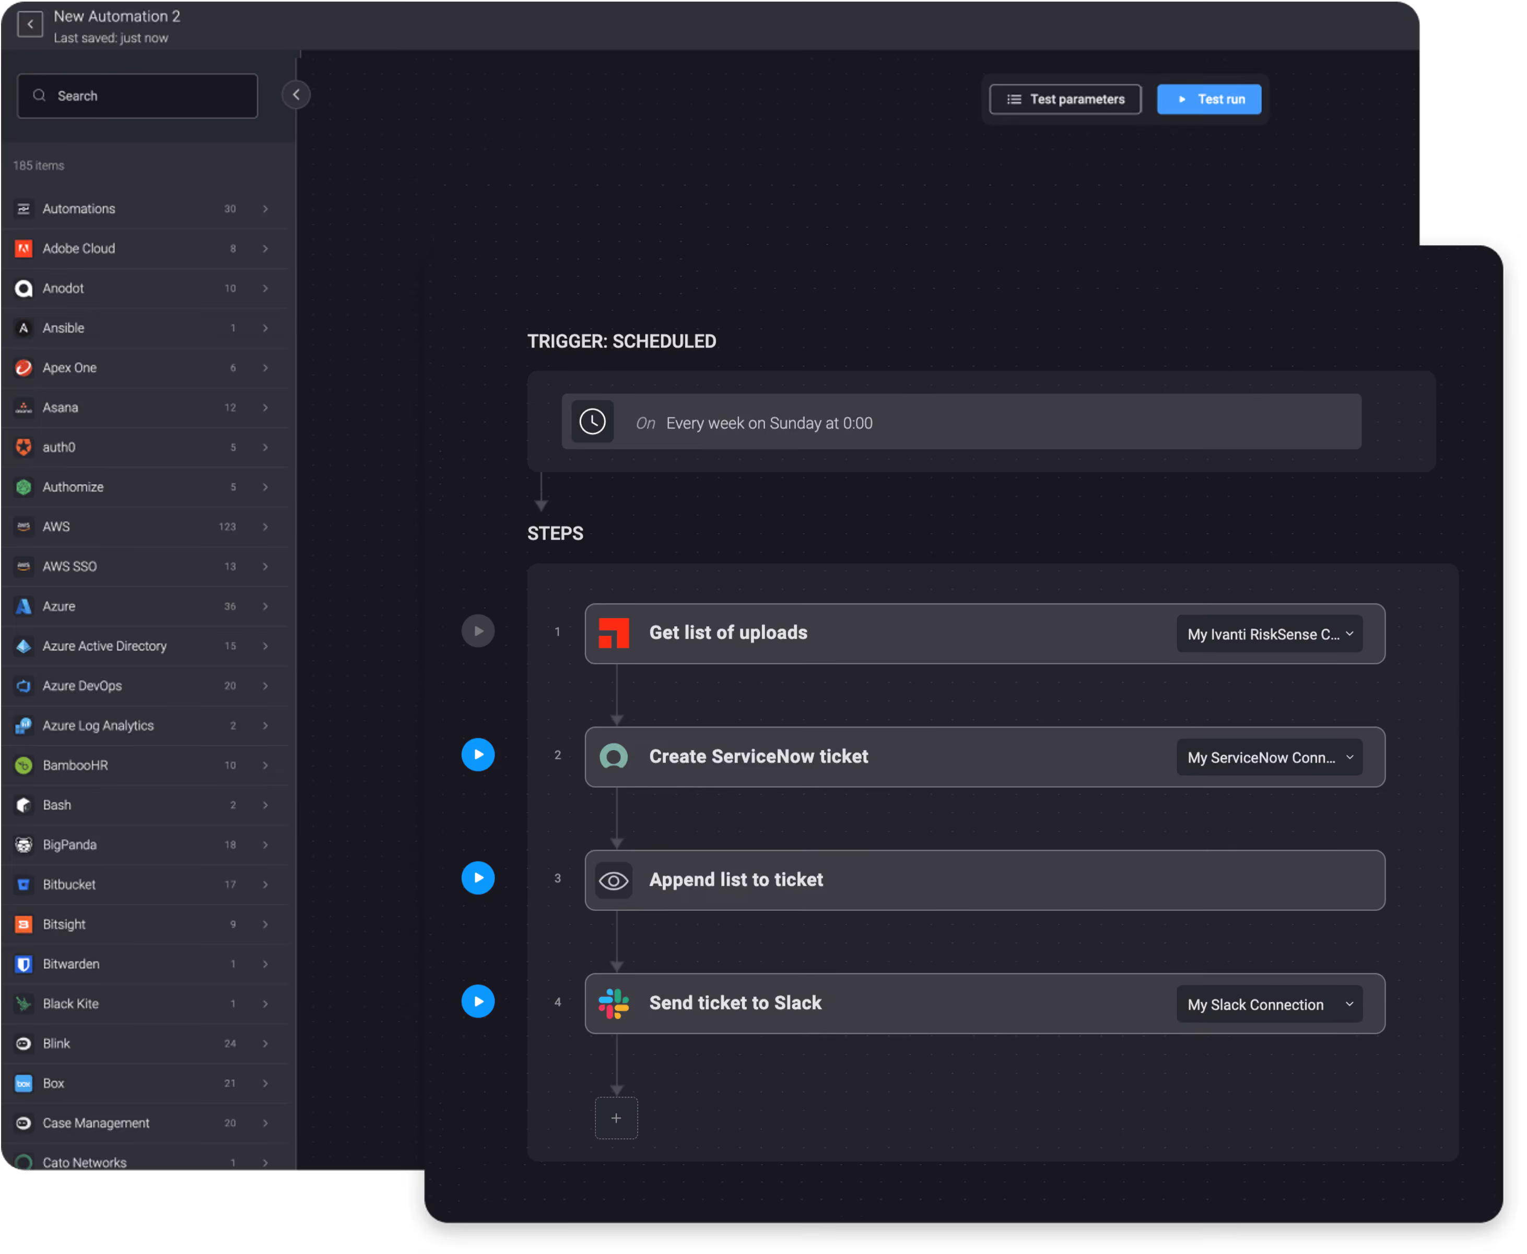This screenshot has width=1527, height=1254.
Task: Click the clock icon in the scheduled trigger
Action: 592,421
